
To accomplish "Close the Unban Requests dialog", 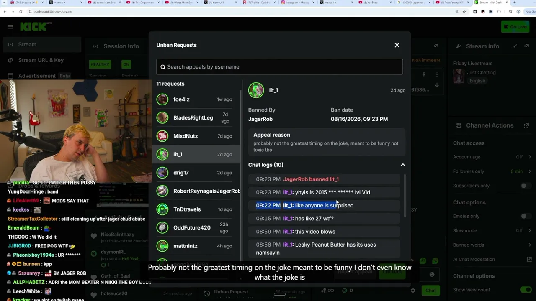I will tap(397, 45).
